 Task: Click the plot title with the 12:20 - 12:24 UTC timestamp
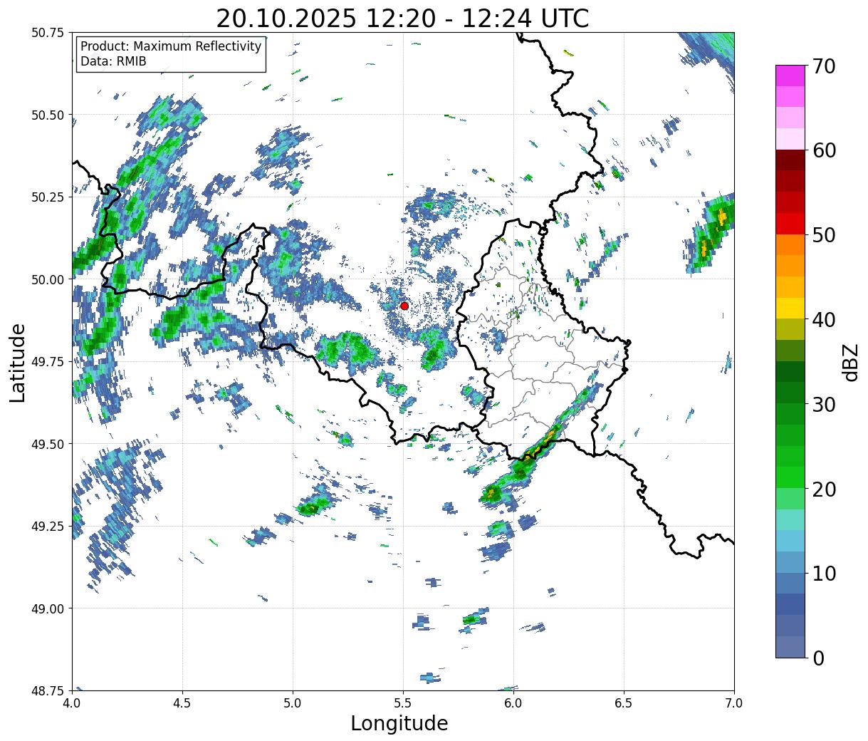click(402, 19)
